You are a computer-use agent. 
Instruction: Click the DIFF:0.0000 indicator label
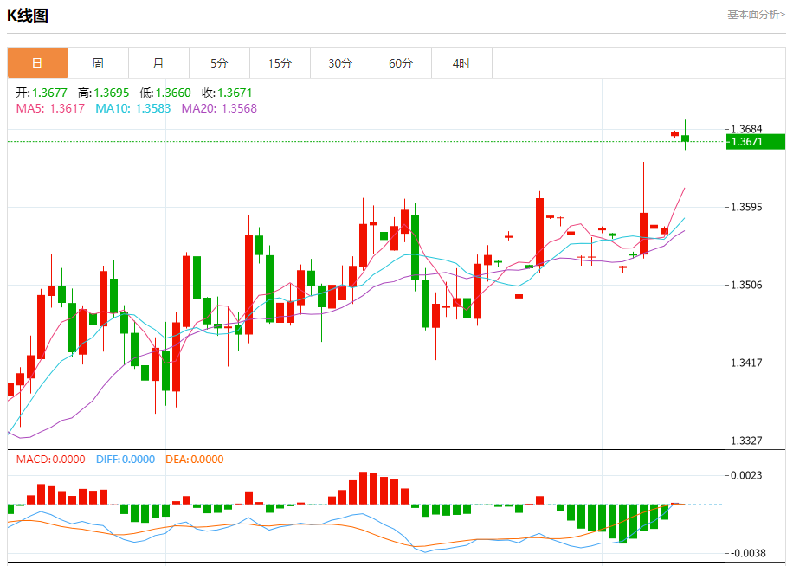(x=126, y=460)
